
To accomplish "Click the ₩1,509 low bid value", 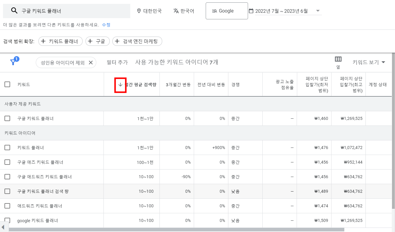I will 321,220.
